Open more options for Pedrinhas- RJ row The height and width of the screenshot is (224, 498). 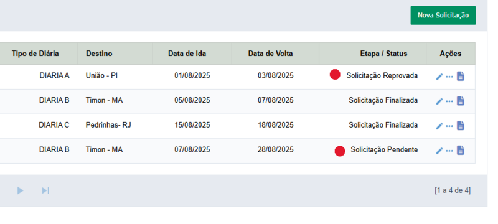[x=449, y=126]
